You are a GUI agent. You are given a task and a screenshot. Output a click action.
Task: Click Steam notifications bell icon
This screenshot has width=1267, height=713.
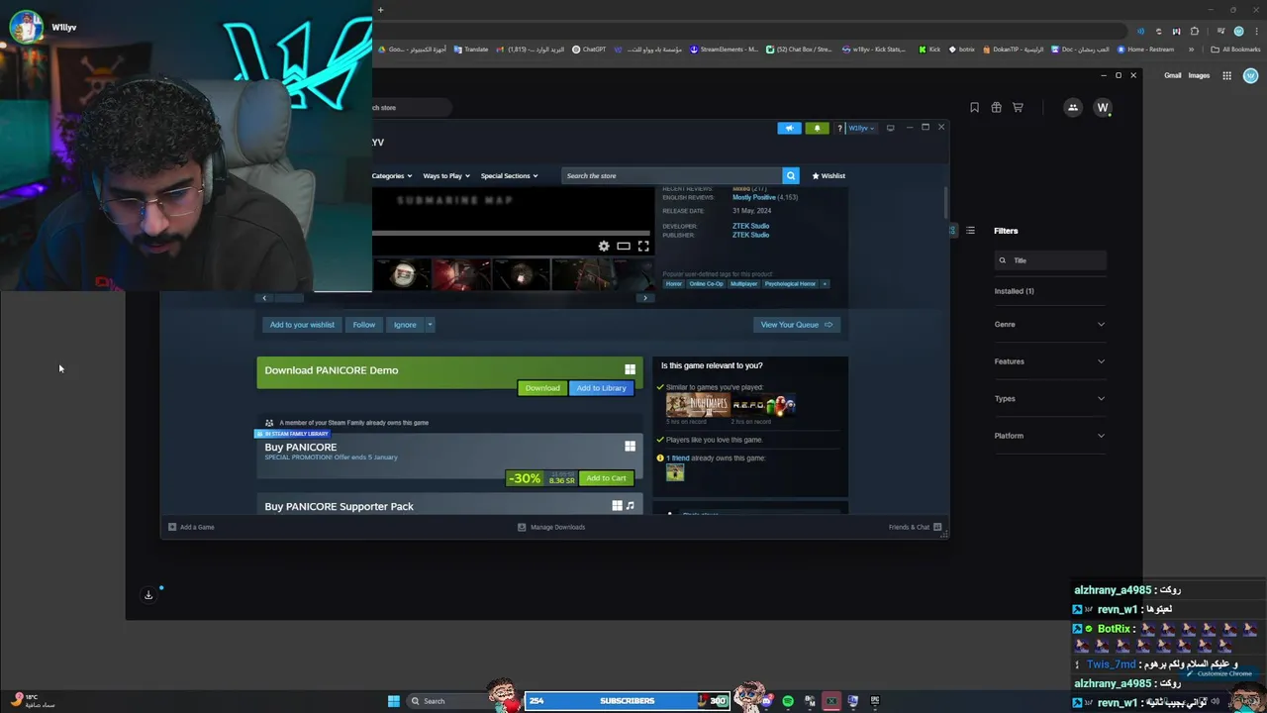coord(817,128)
